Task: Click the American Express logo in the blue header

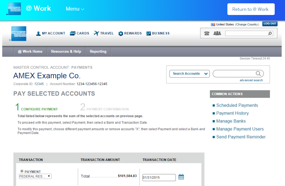Action: 14,9
